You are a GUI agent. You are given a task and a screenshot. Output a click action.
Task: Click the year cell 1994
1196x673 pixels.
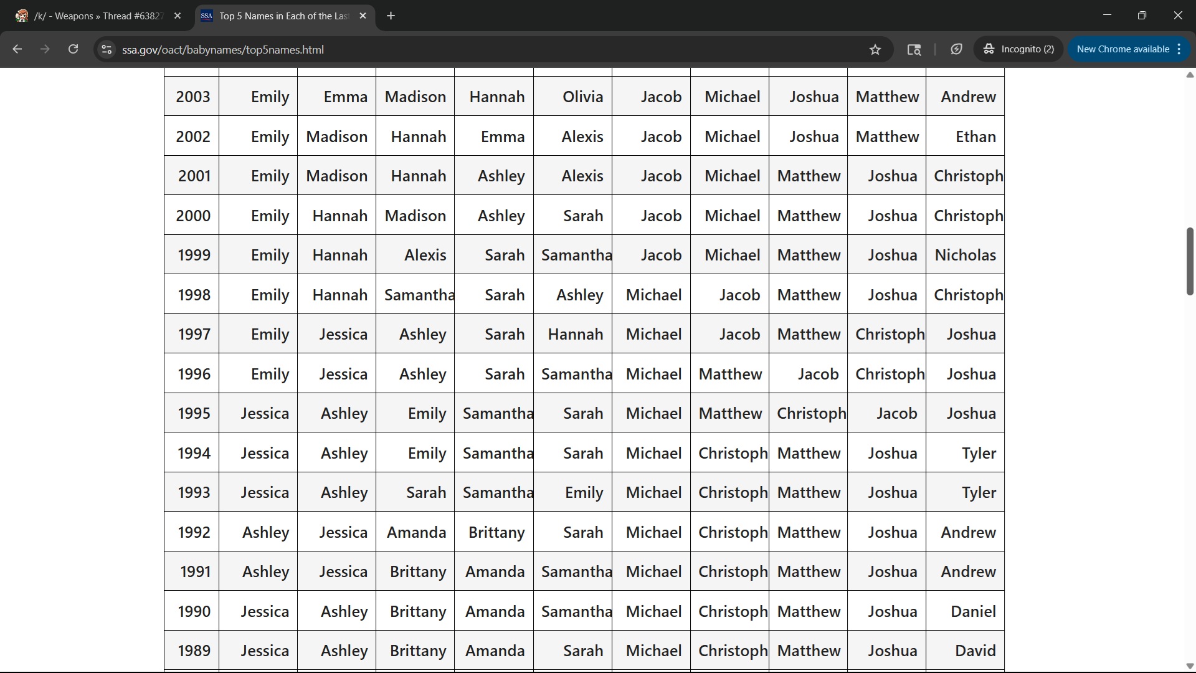tap(192, 453)
